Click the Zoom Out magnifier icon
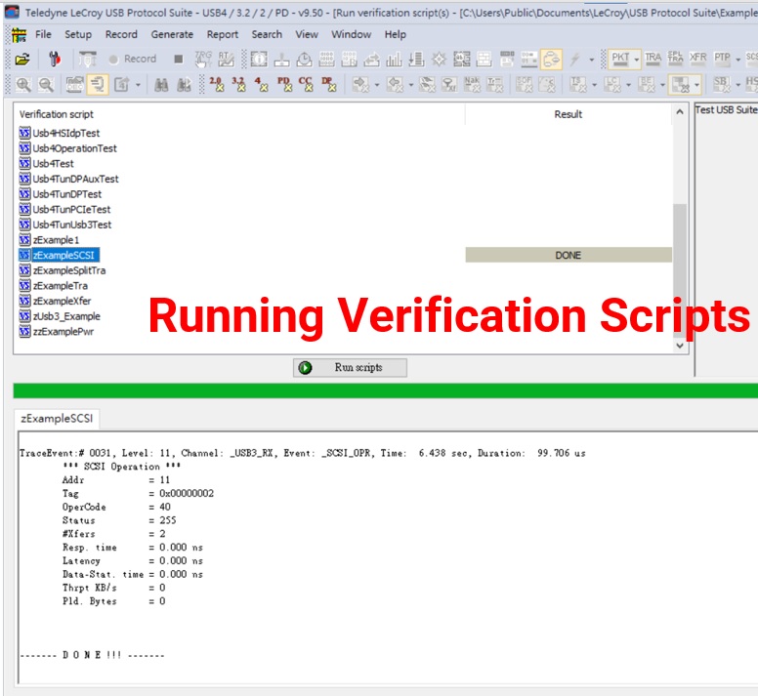The image size is (758, 696). click(x=43, y=85)
